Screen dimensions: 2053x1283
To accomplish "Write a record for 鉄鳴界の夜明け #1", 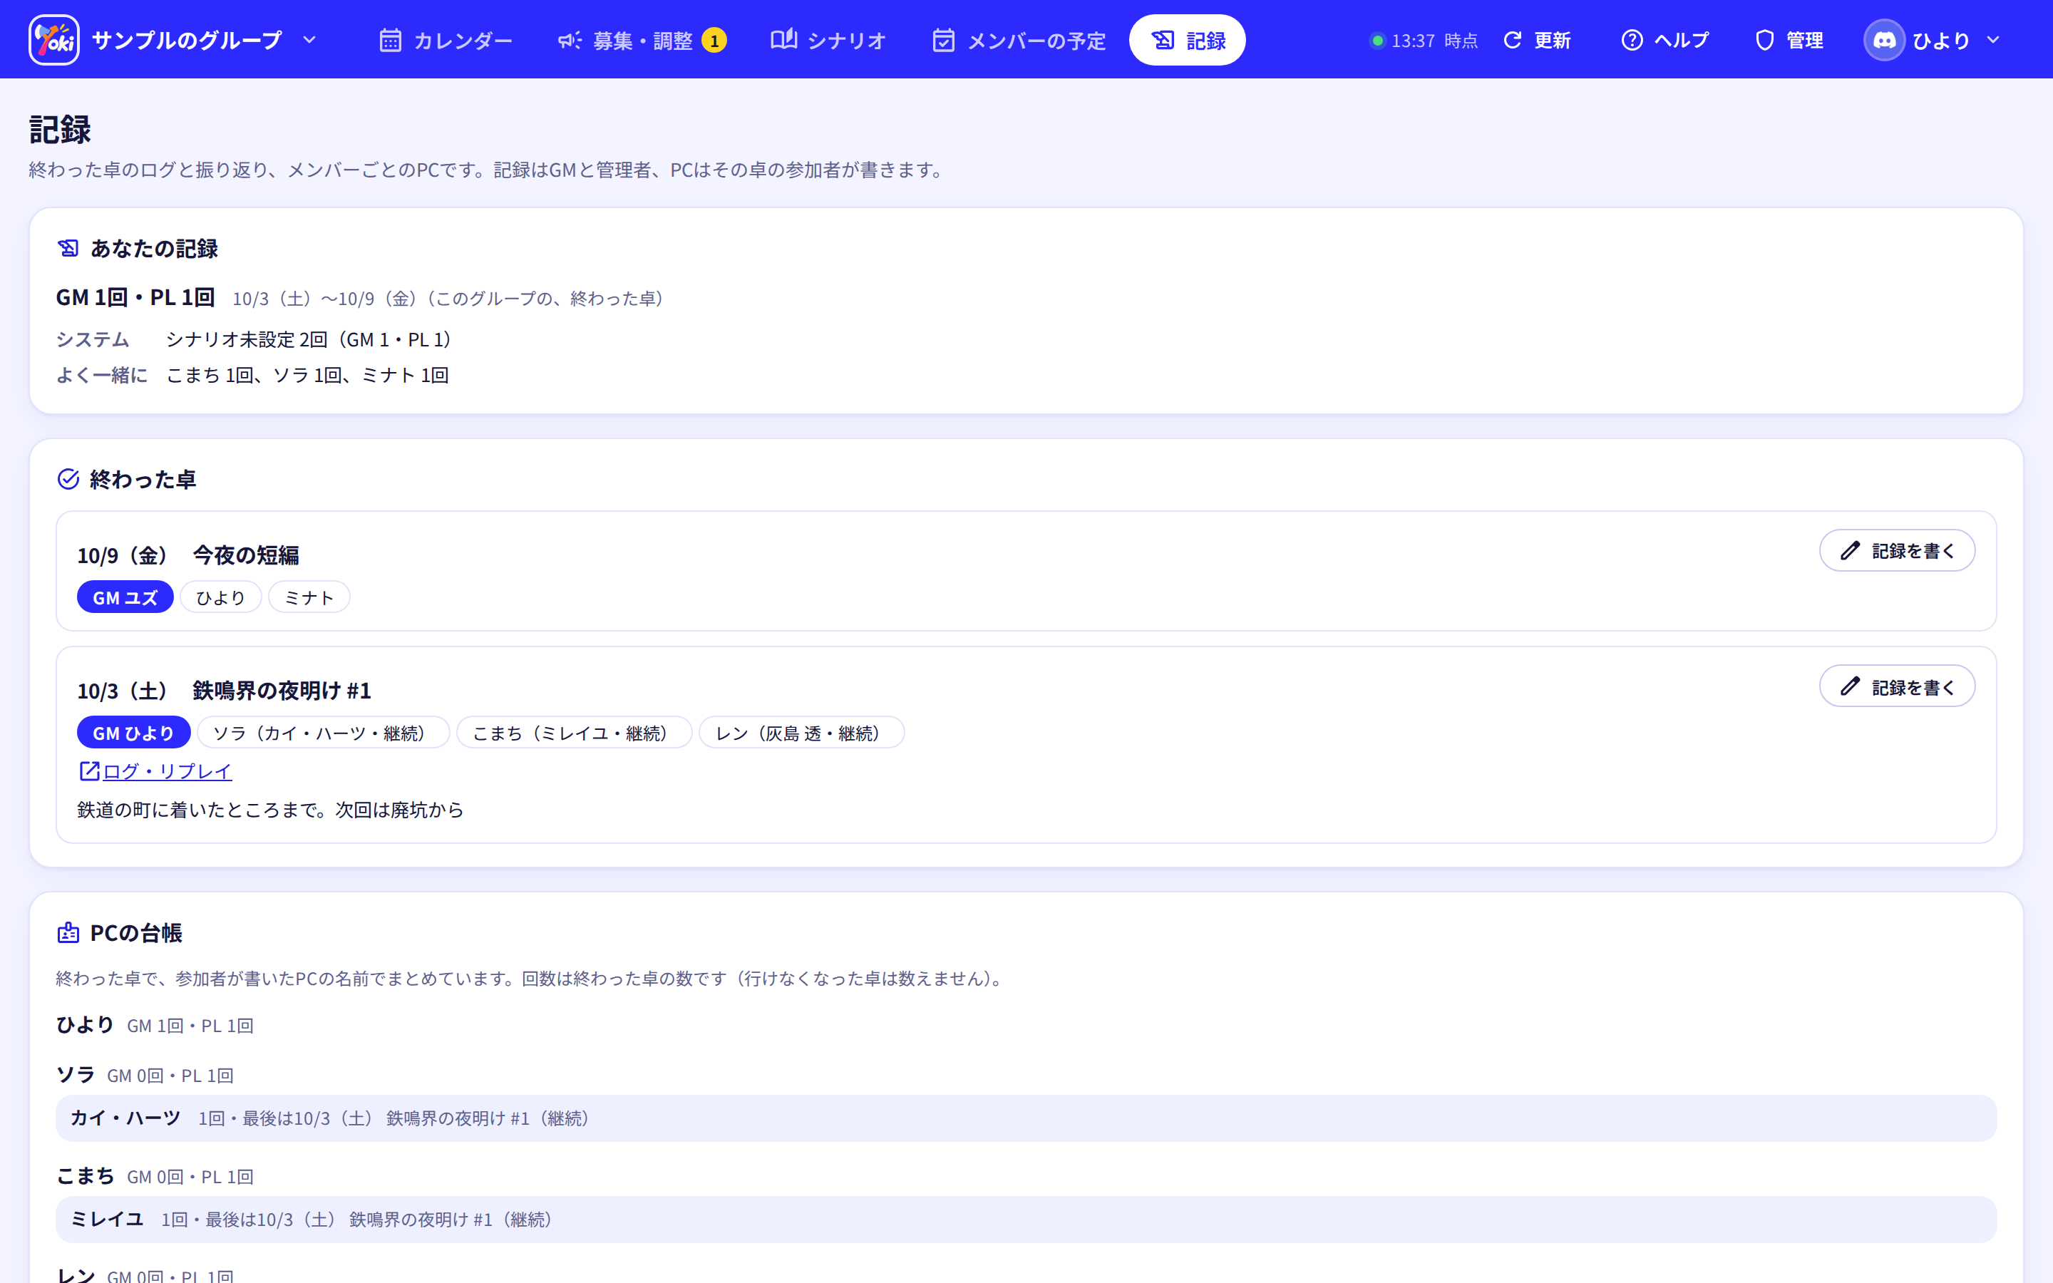I will 1897,686.
